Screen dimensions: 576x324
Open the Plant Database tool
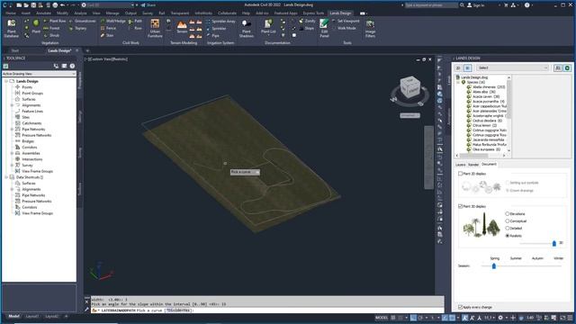11,28
